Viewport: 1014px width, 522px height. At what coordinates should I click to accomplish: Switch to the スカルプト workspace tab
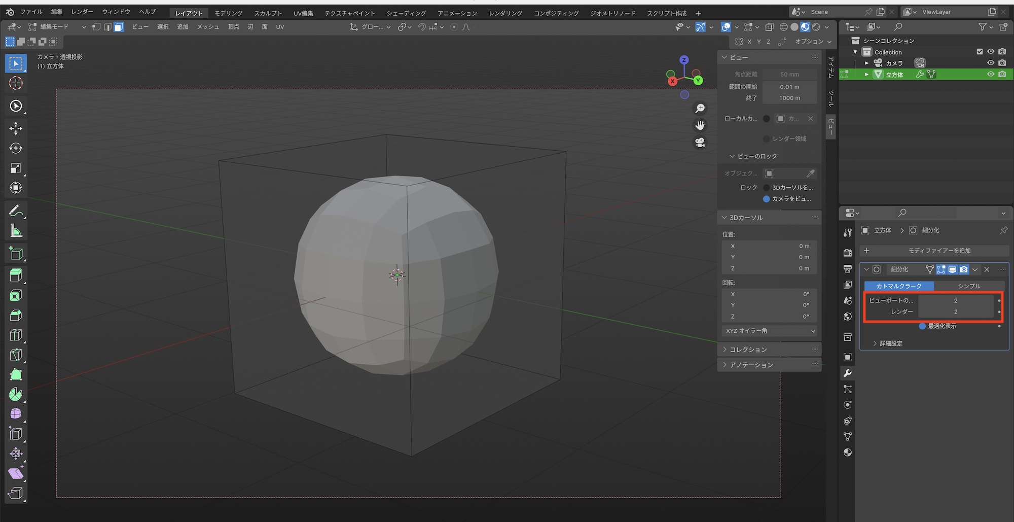pyautogui.click(x=268, y=13)
